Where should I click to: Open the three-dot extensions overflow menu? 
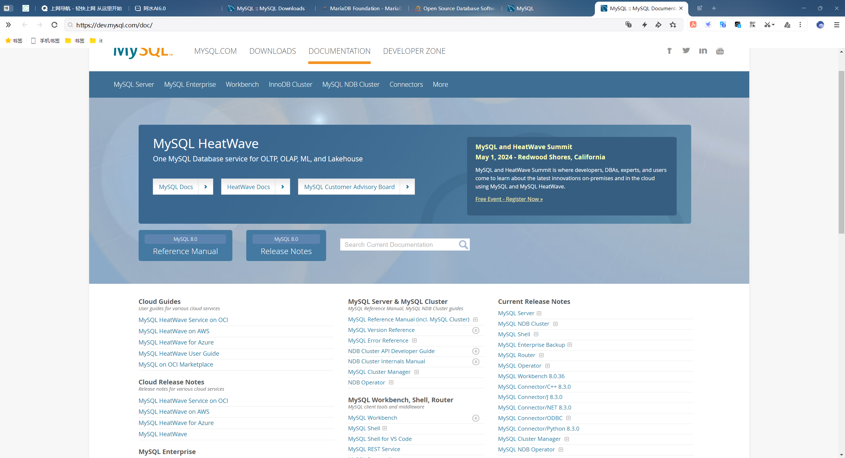pos(800,25)
